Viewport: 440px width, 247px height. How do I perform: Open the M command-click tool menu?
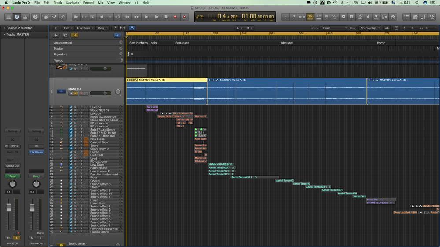249,28
